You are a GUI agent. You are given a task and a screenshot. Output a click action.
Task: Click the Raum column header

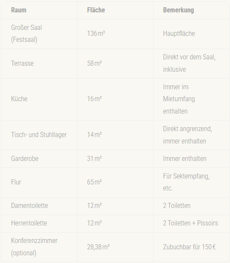tap(19, 10)
